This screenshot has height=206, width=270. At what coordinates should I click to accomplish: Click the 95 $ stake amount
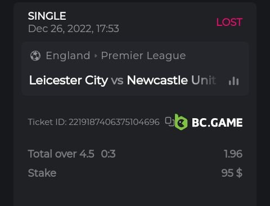tap(232, 173)
